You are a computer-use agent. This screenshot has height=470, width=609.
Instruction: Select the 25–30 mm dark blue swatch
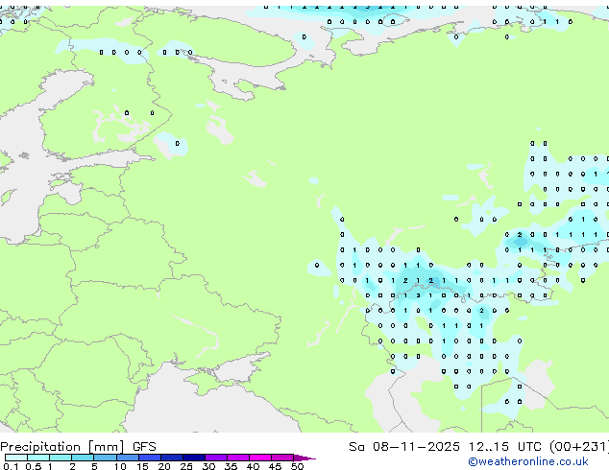[194, 458]
